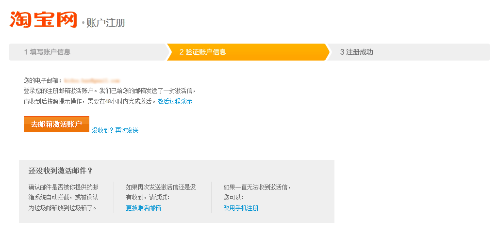The width and height of the screenshot is (498, 234).
Task: Click the 账户注册 page title
Action: [106, 23]
